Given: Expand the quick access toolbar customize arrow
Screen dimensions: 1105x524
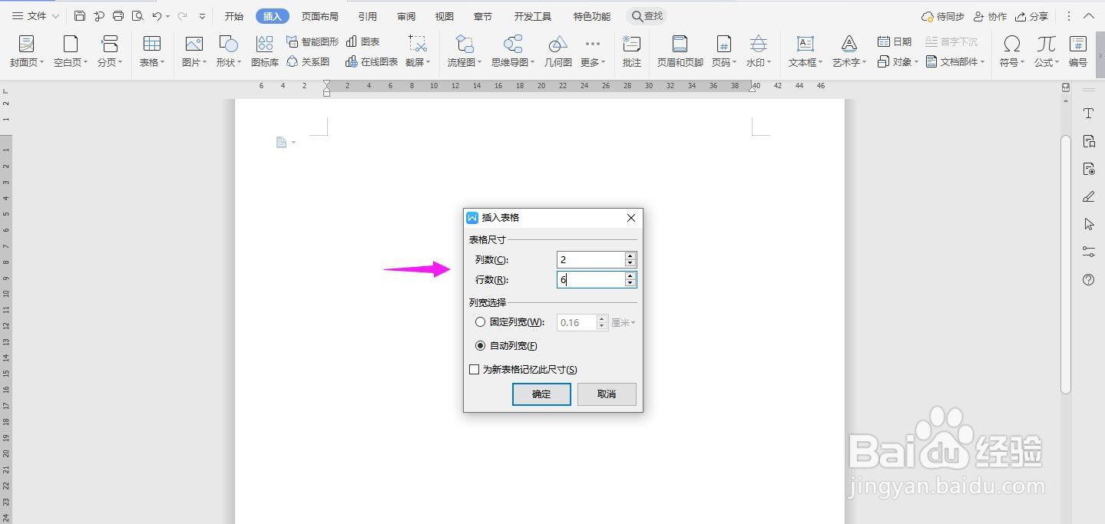Looking at the screenshot, I should click(202, 16).
